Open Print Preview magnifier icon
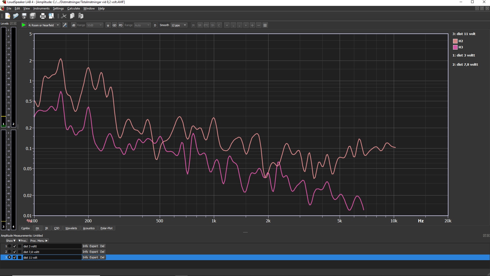490x276 pixels. [x=51, y=16]
